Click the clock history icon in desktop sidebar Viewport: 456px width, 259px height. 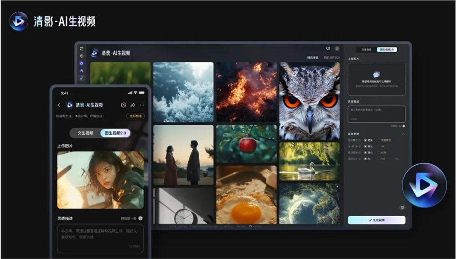82,56
